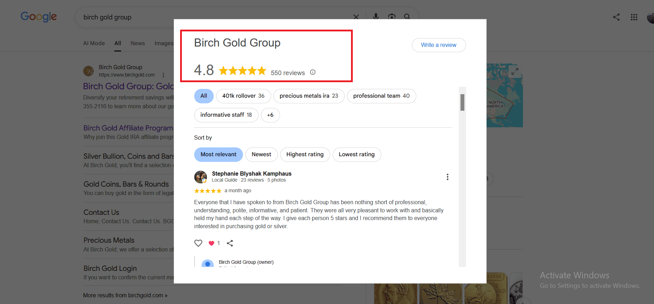Image resolution: width=654 pixels, height=304 pixels.
Task: Click the Birch Gold Group (owner) reply name
Action: (246, 262)
